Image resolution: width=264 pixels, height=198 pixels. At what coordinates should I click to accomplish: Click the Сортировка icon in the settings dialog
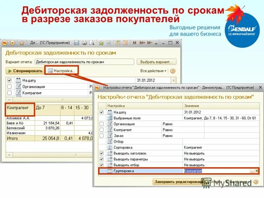[110, 147]
